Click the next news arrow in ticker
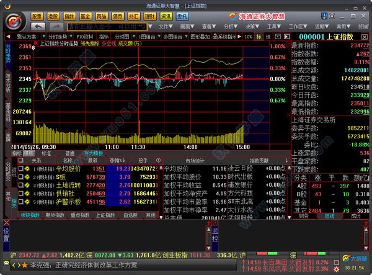Image resolution: width=372 pixels, height=275 pixels. 19,265
